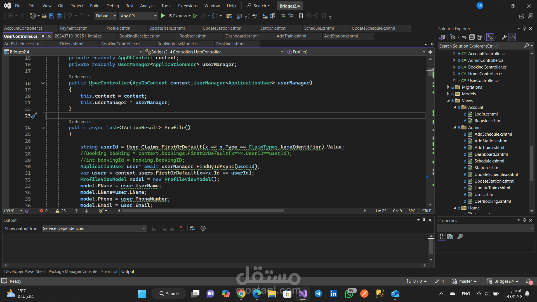Click Clear All icon in Output panel
The height and width of the screenshot is (302, 537).
(182, 228)
